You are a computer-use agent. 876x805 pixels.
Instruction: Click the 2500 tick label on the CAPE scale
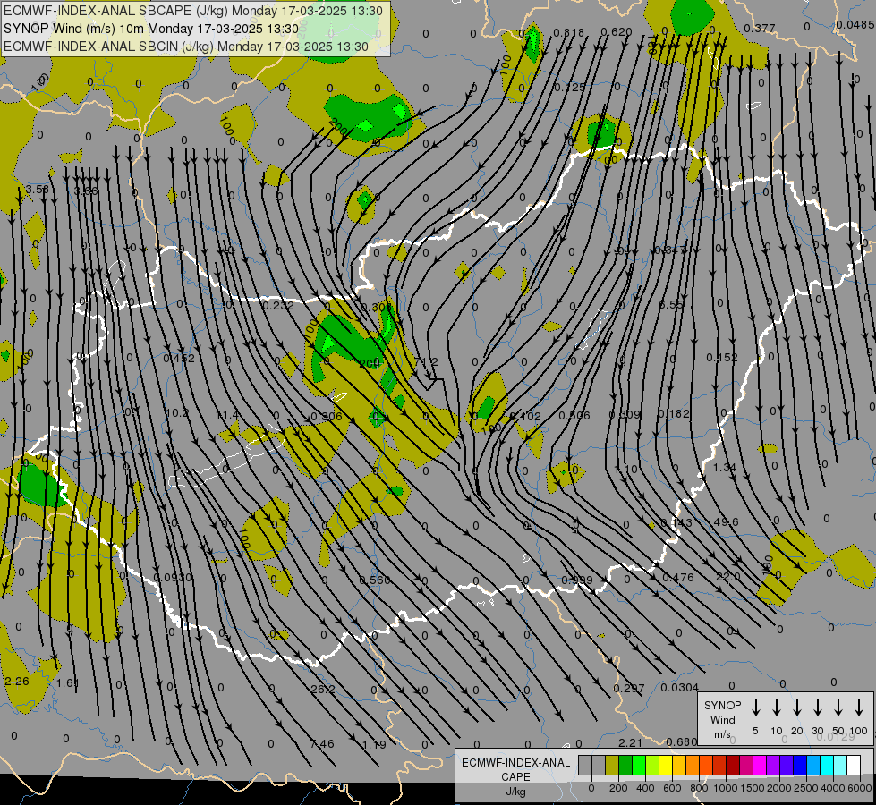point(805,788)
